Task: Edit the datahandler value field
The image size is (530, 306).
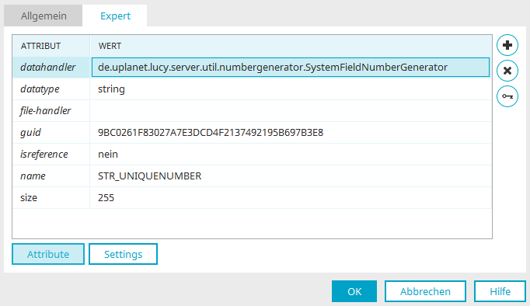Action: [x=291, y=68]
